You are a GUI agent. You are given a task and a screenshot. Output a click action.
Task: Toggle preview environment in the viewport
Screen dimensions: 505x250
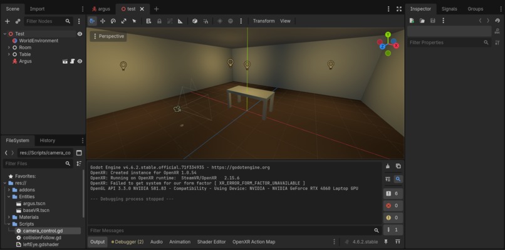231,21
